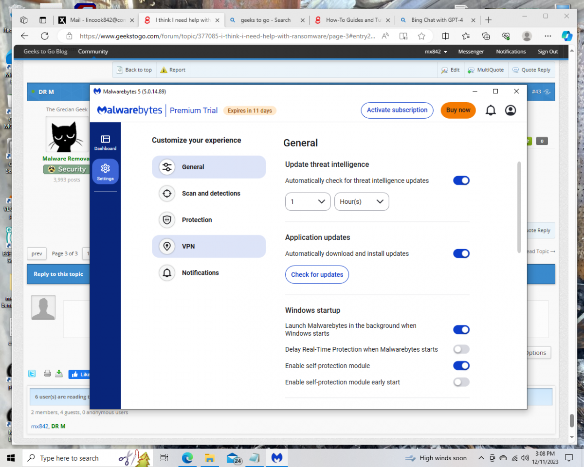Toggle launch Malwarebytes in background at startup
Screen dimensions: 584x467
point(461,330)
